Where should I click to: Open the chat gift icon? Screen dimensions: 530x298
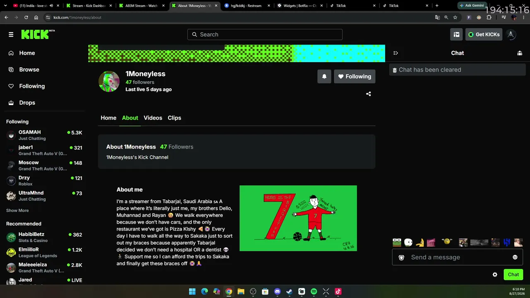pyautogui.click(x=520, y=53)
